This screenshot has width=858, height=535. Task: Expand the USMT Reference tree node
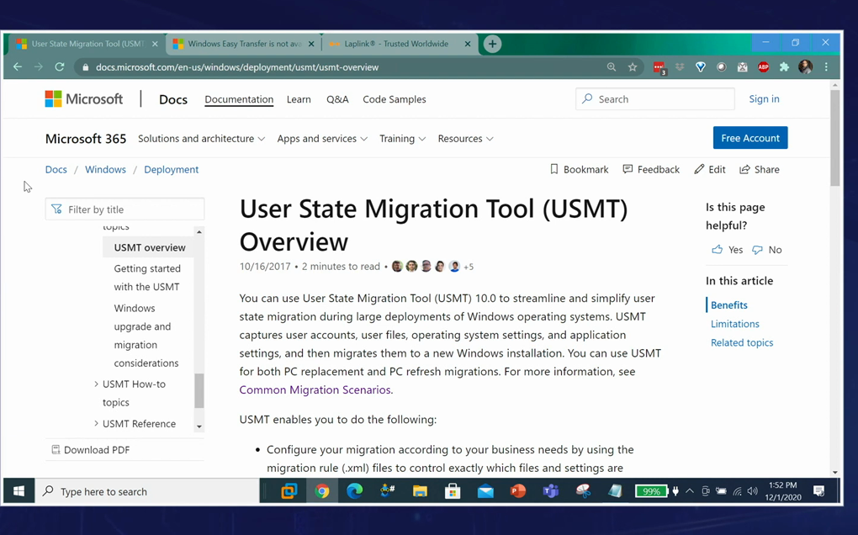[x=96, y=424]
